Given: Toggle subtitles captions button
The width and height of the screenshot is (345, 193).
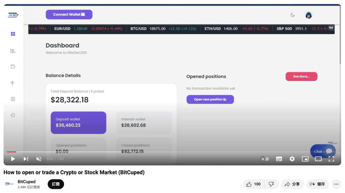Looking at the screenshot, I should 279,159.
